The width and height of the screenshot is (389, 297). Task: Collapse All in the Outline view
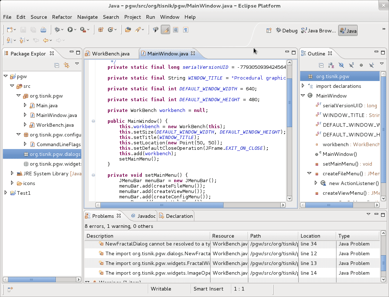coord(321,65)
